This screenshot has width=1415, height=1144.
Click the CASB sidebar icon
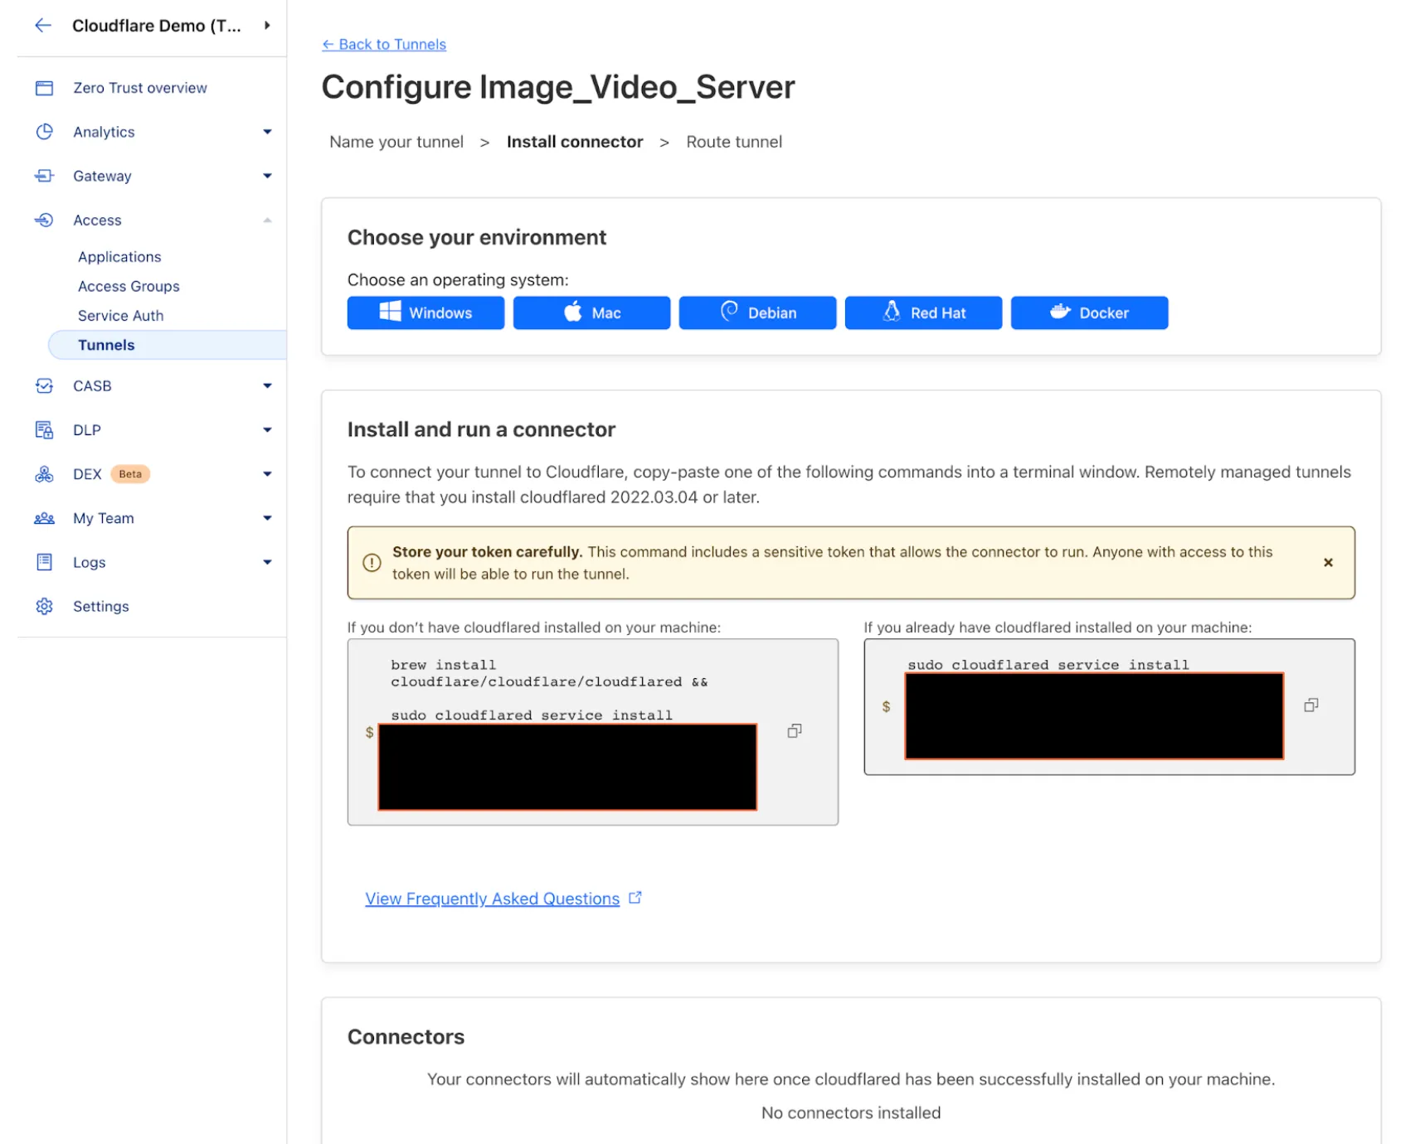(x=44, y=385)
